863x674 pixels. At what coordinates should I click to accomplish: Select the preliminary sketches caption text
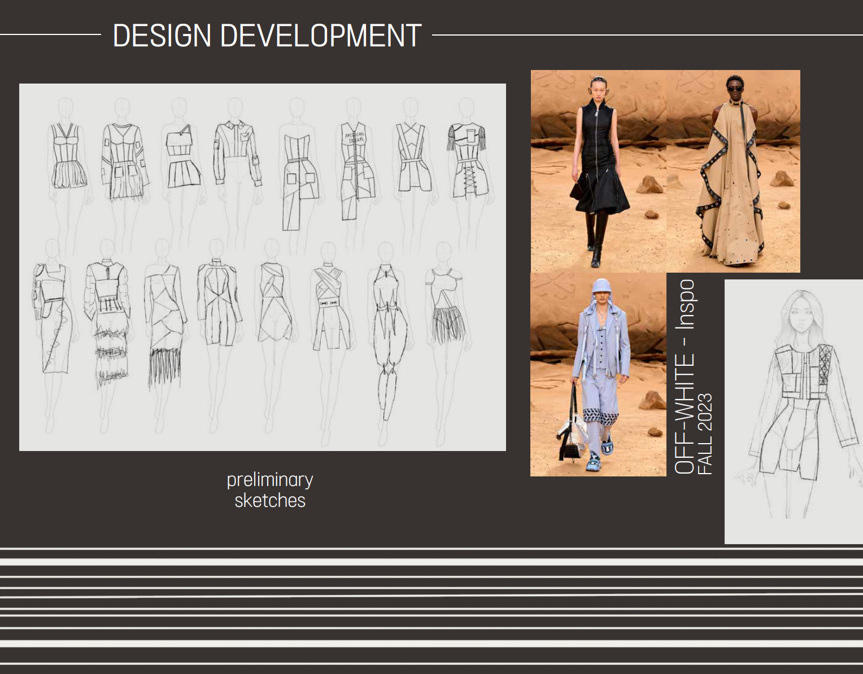pos(269,489)
